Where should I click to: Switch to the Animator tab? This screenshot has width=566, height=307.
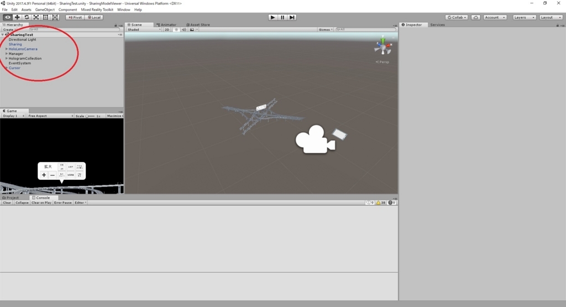pos(166,24)
